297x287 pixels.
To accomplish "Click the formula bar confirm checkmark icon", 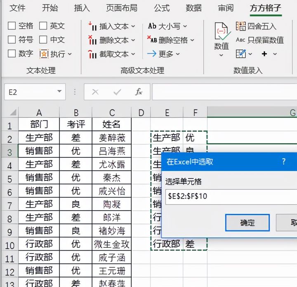I will (117, 92).
